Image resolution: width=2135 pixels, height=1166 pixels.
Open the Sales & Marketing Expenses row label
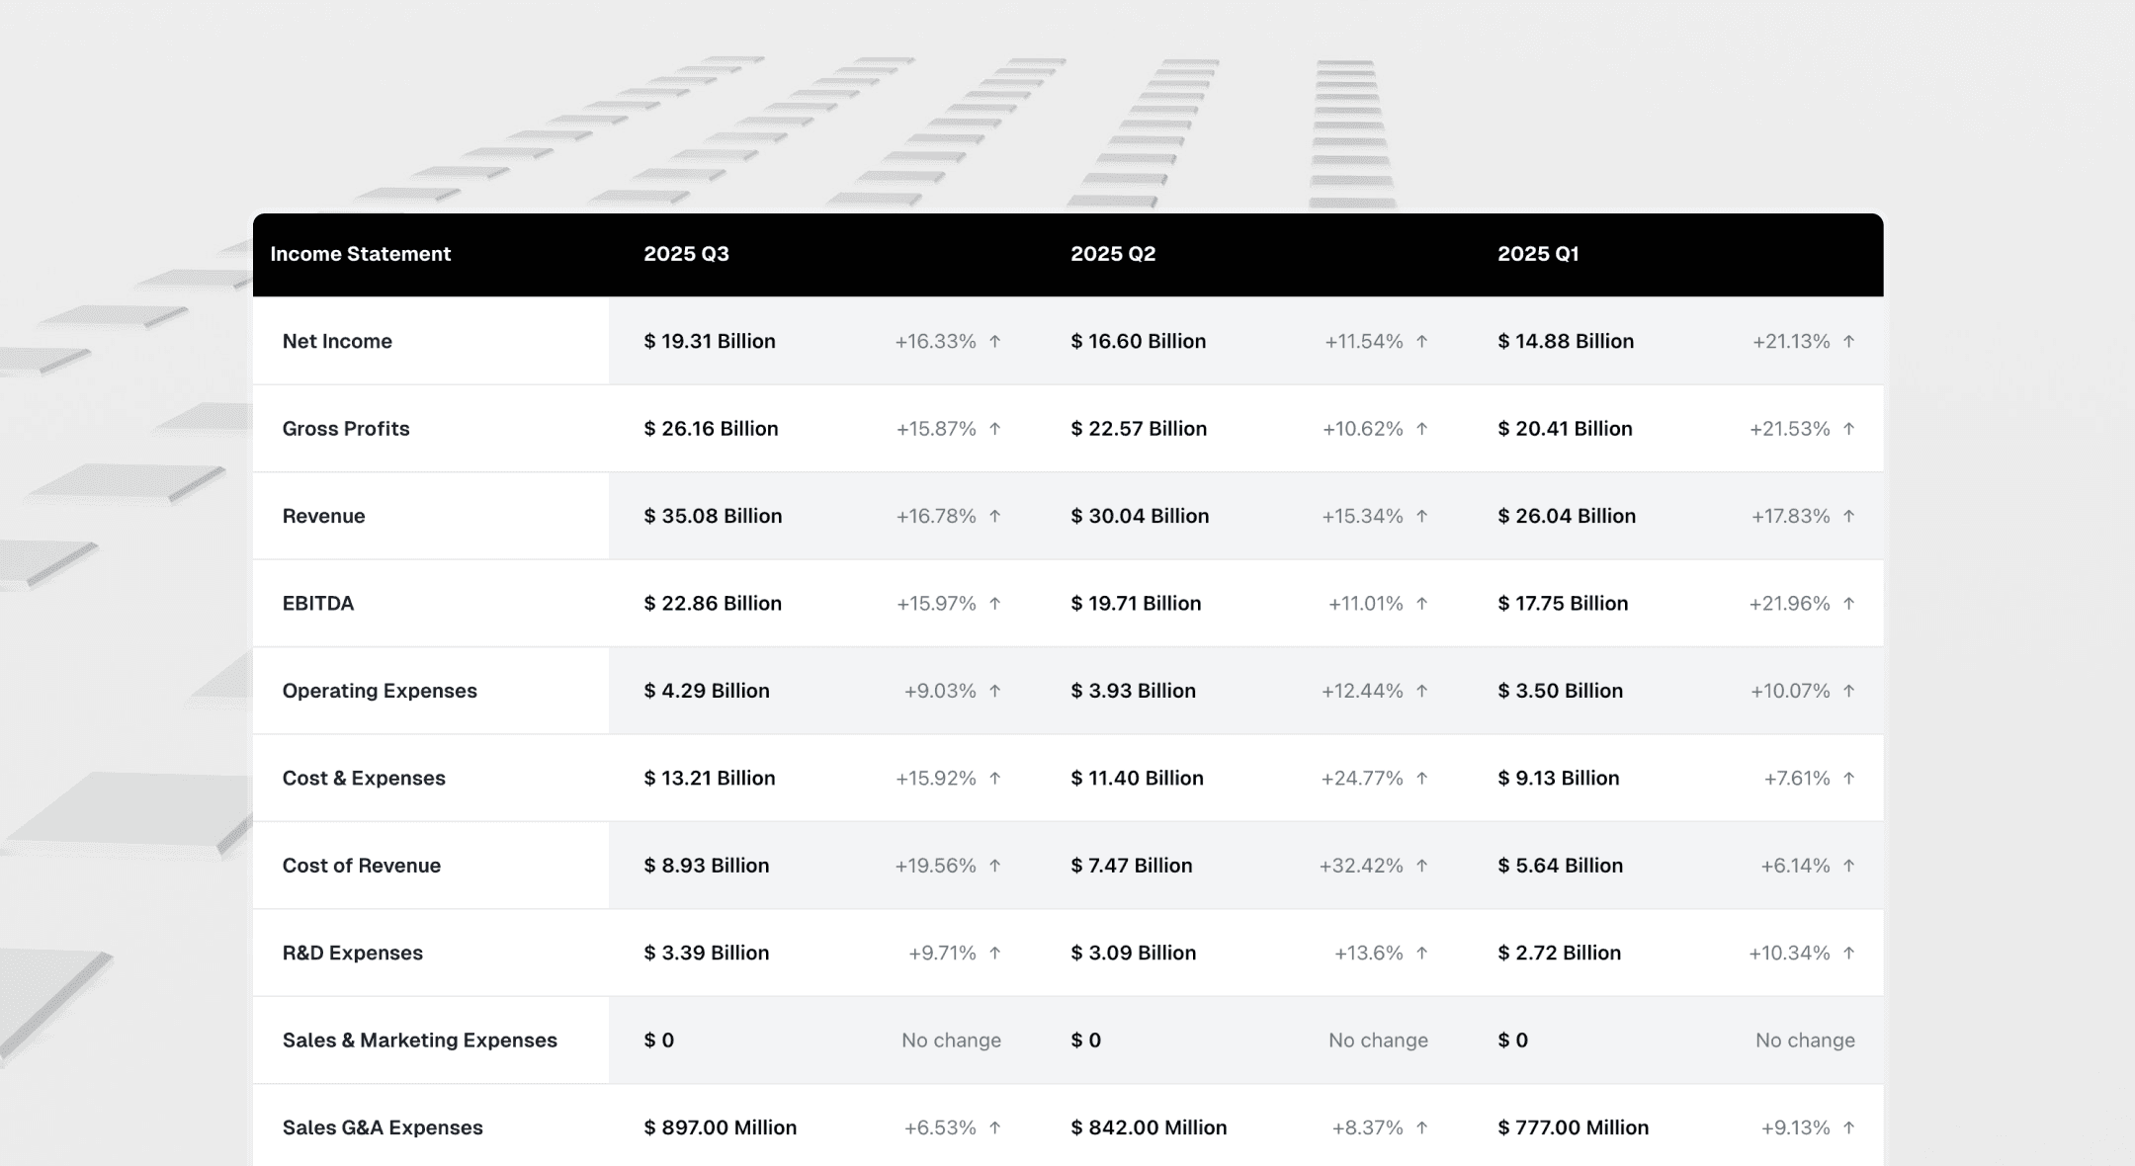coord(419,1041)
